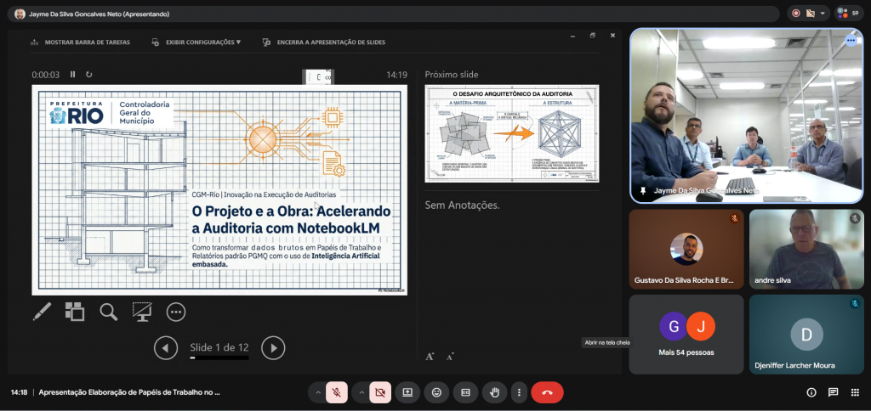Viewport: 871px width, 411px height.
Task: Open the meeting chat panel
Action: (833, 392)
